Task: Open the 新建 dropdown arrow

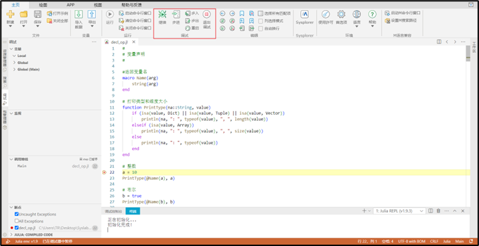Action: click(x=11, y=26)
